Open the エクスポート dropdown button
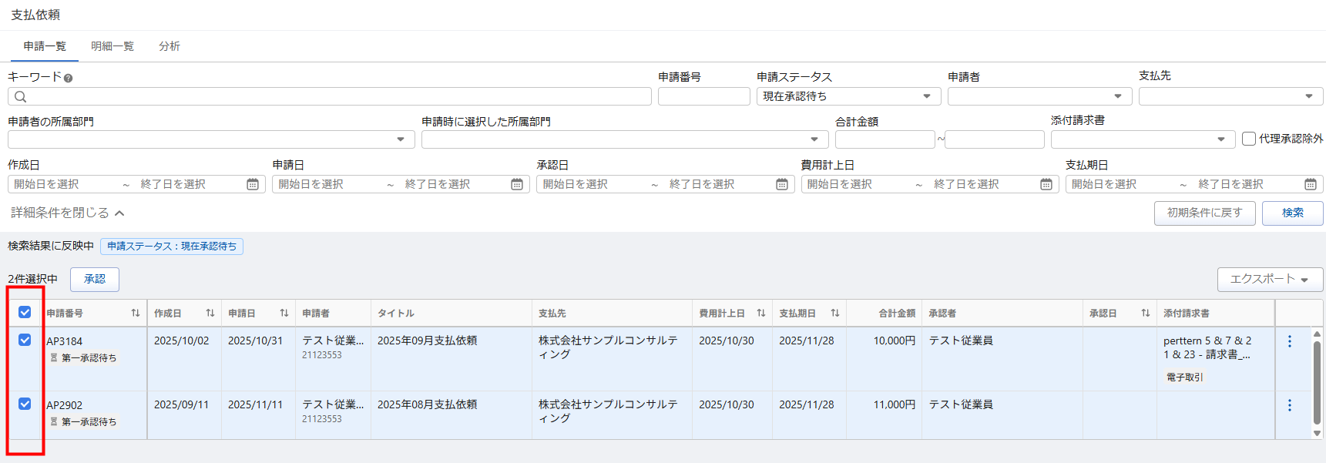Screen dimensions: 1326x463 [x=1269, y=279]
